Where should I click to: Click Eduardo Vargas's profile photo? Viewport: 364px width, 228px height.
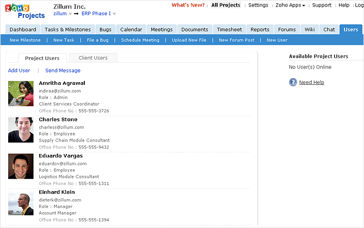(x=21, y=167)
